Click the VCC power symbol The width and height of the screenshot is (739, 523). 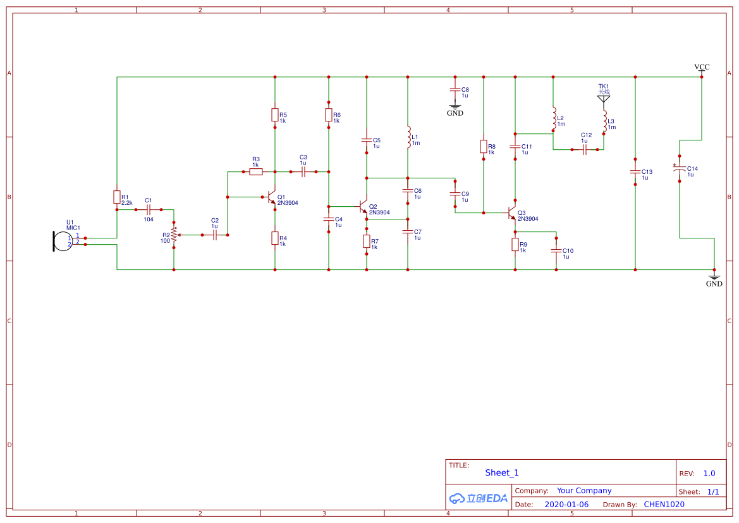[701, 70]
